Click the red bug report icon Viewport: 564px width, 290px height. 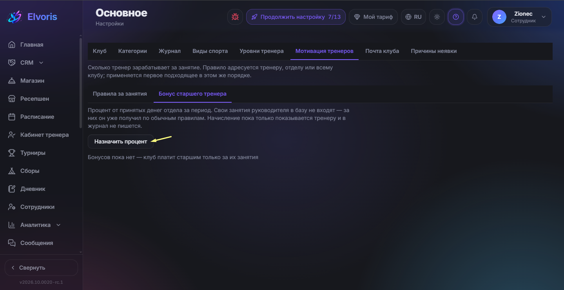click(x=235, y=17)
